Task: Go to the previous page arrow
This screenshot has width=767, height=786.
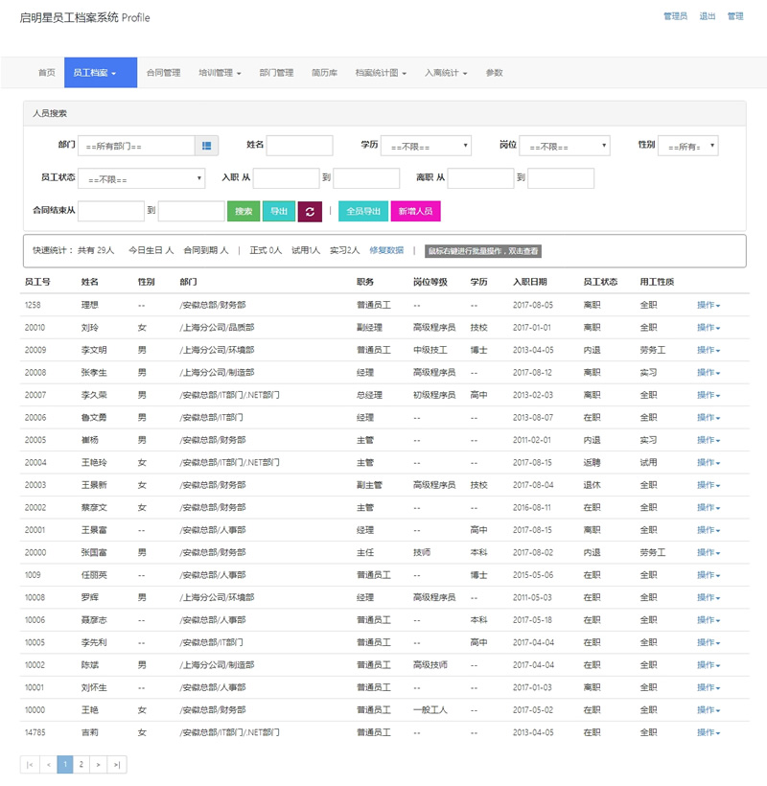Action: (48, 764)
